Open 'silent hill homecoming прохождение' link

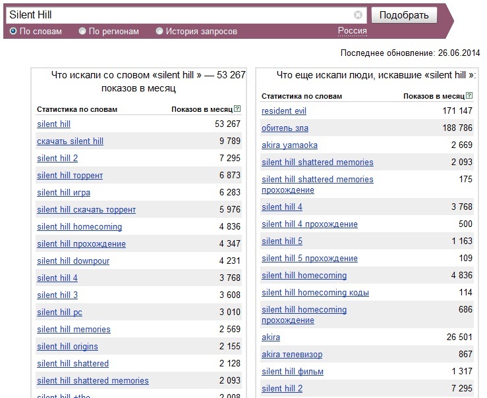(x=304, y=315)
